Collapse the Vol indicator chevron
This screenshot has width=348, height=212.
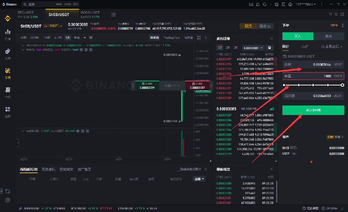pos(23,131)
